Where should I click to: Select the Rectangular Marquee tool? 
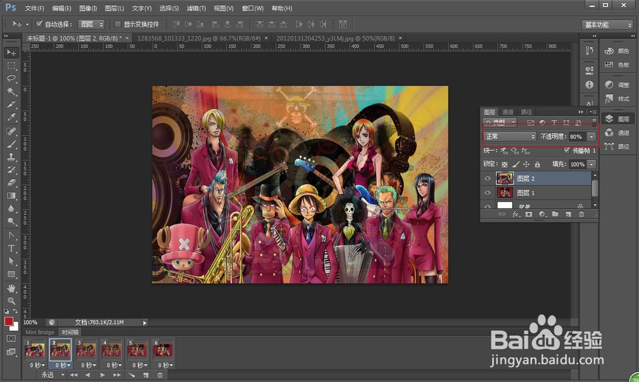point(11,65)
